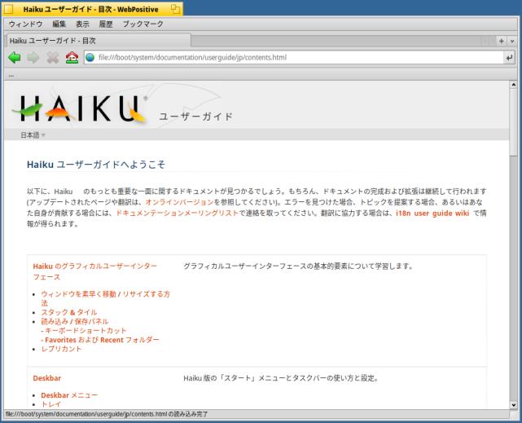Image resolution: width=522 pixels, height=423 pixels.
Task: Open the 表示 menu
Action: [82, 24]
